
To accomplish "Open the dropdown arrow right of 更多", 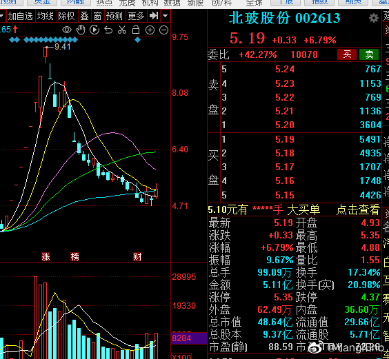I will pyautogui.click(x=165, y=16).
